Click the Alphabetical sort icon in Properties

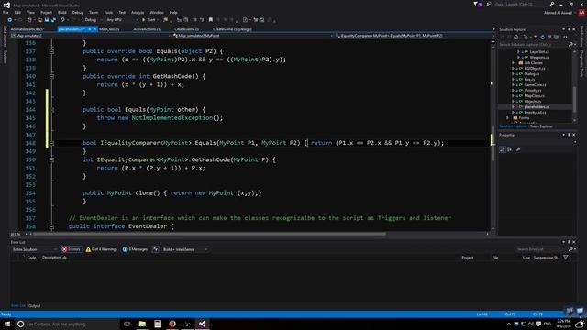click(510, 149)
